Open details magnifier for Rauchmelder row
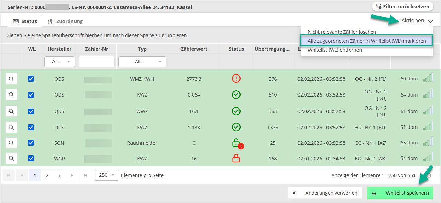Image resolution: width=441 pixels, height=203 pixels. (11, 143)
